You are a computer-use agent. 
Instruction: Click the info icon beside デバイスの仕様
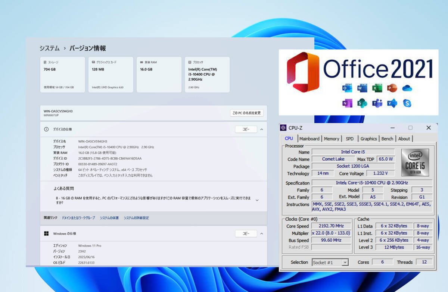46,129
